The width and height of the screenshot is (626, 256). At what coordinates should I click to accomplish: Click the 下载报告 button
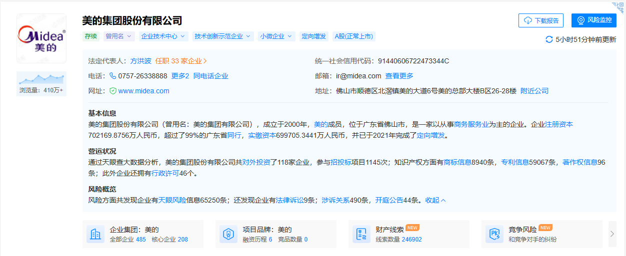click(541, 20)
